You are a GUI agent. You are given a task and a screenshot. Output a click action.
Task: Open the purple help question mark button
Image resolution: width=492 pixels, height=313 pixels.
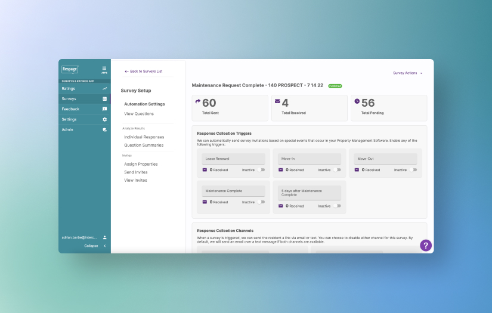click(x=426, y=246)
